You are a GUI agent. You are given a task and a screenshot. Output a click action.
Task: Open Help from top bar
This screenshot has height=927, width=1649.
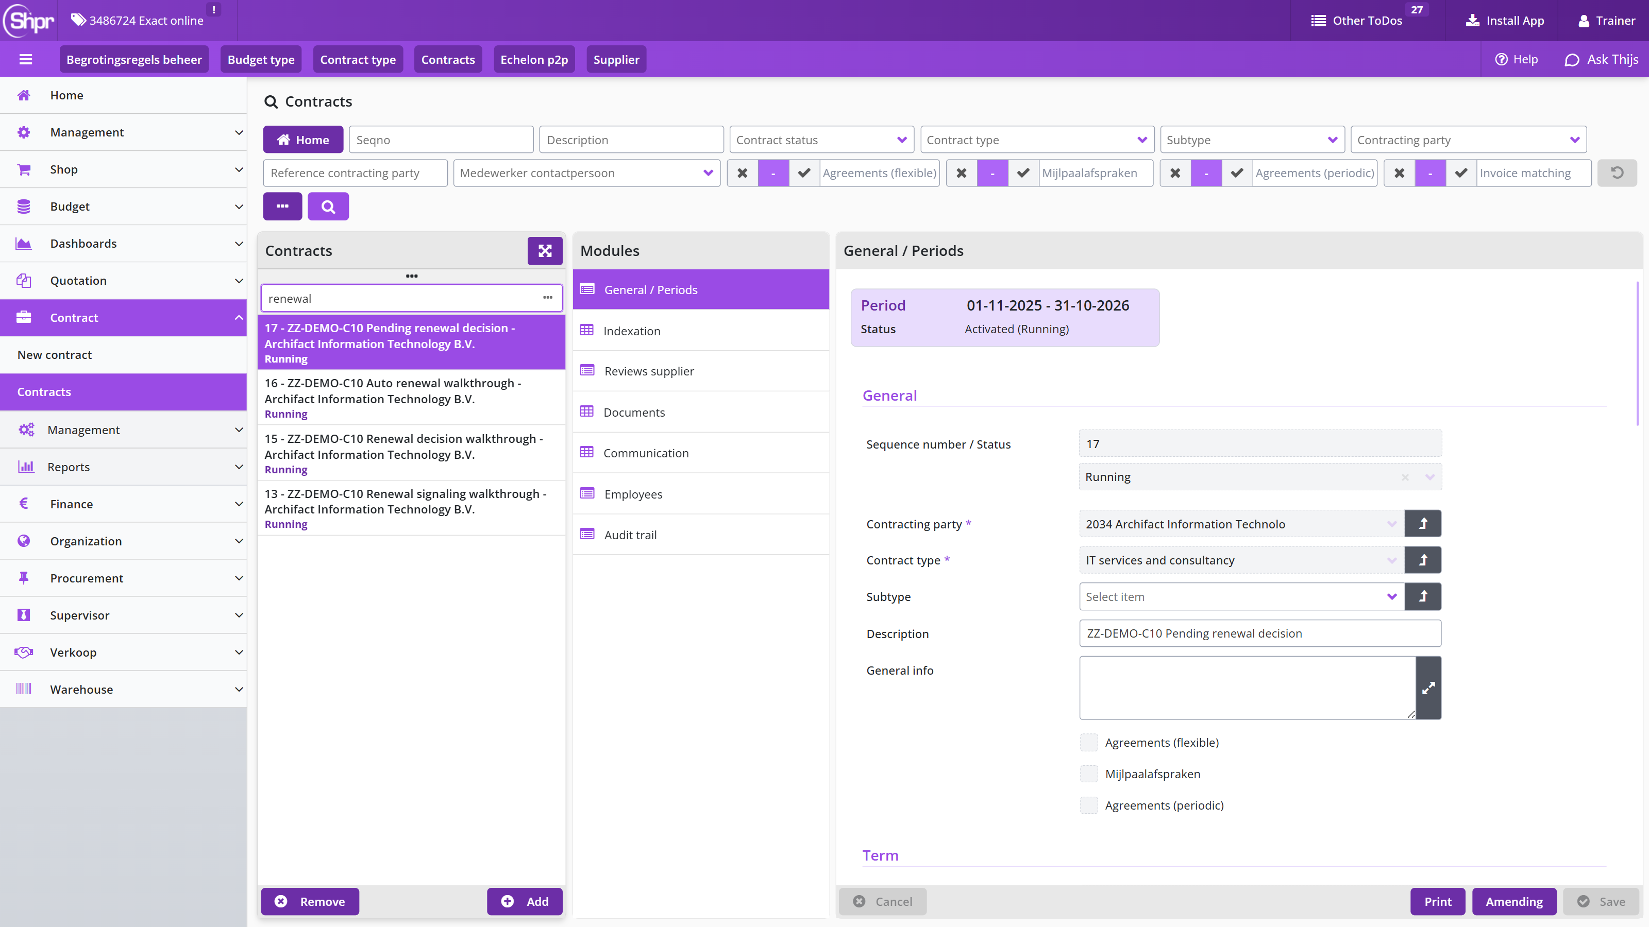(x=1516, y=60)
